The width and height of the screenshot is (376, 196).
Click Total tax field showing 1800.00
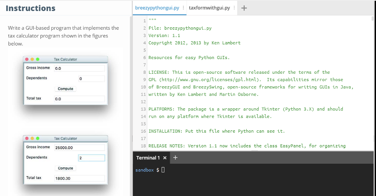pos(79,178)
